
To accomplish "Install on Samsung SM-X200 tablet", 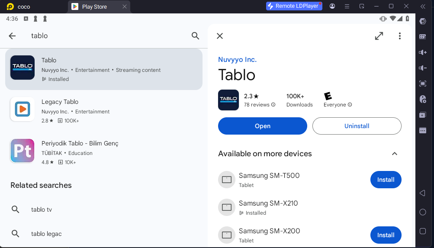I will point(386,235).
